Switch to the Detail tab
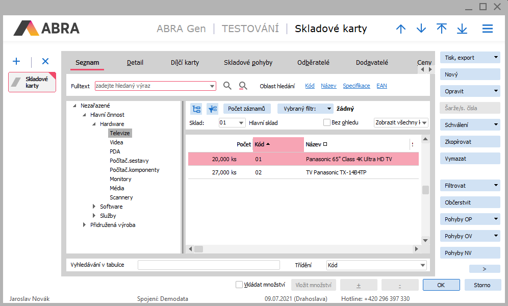 tap(135, 63)
